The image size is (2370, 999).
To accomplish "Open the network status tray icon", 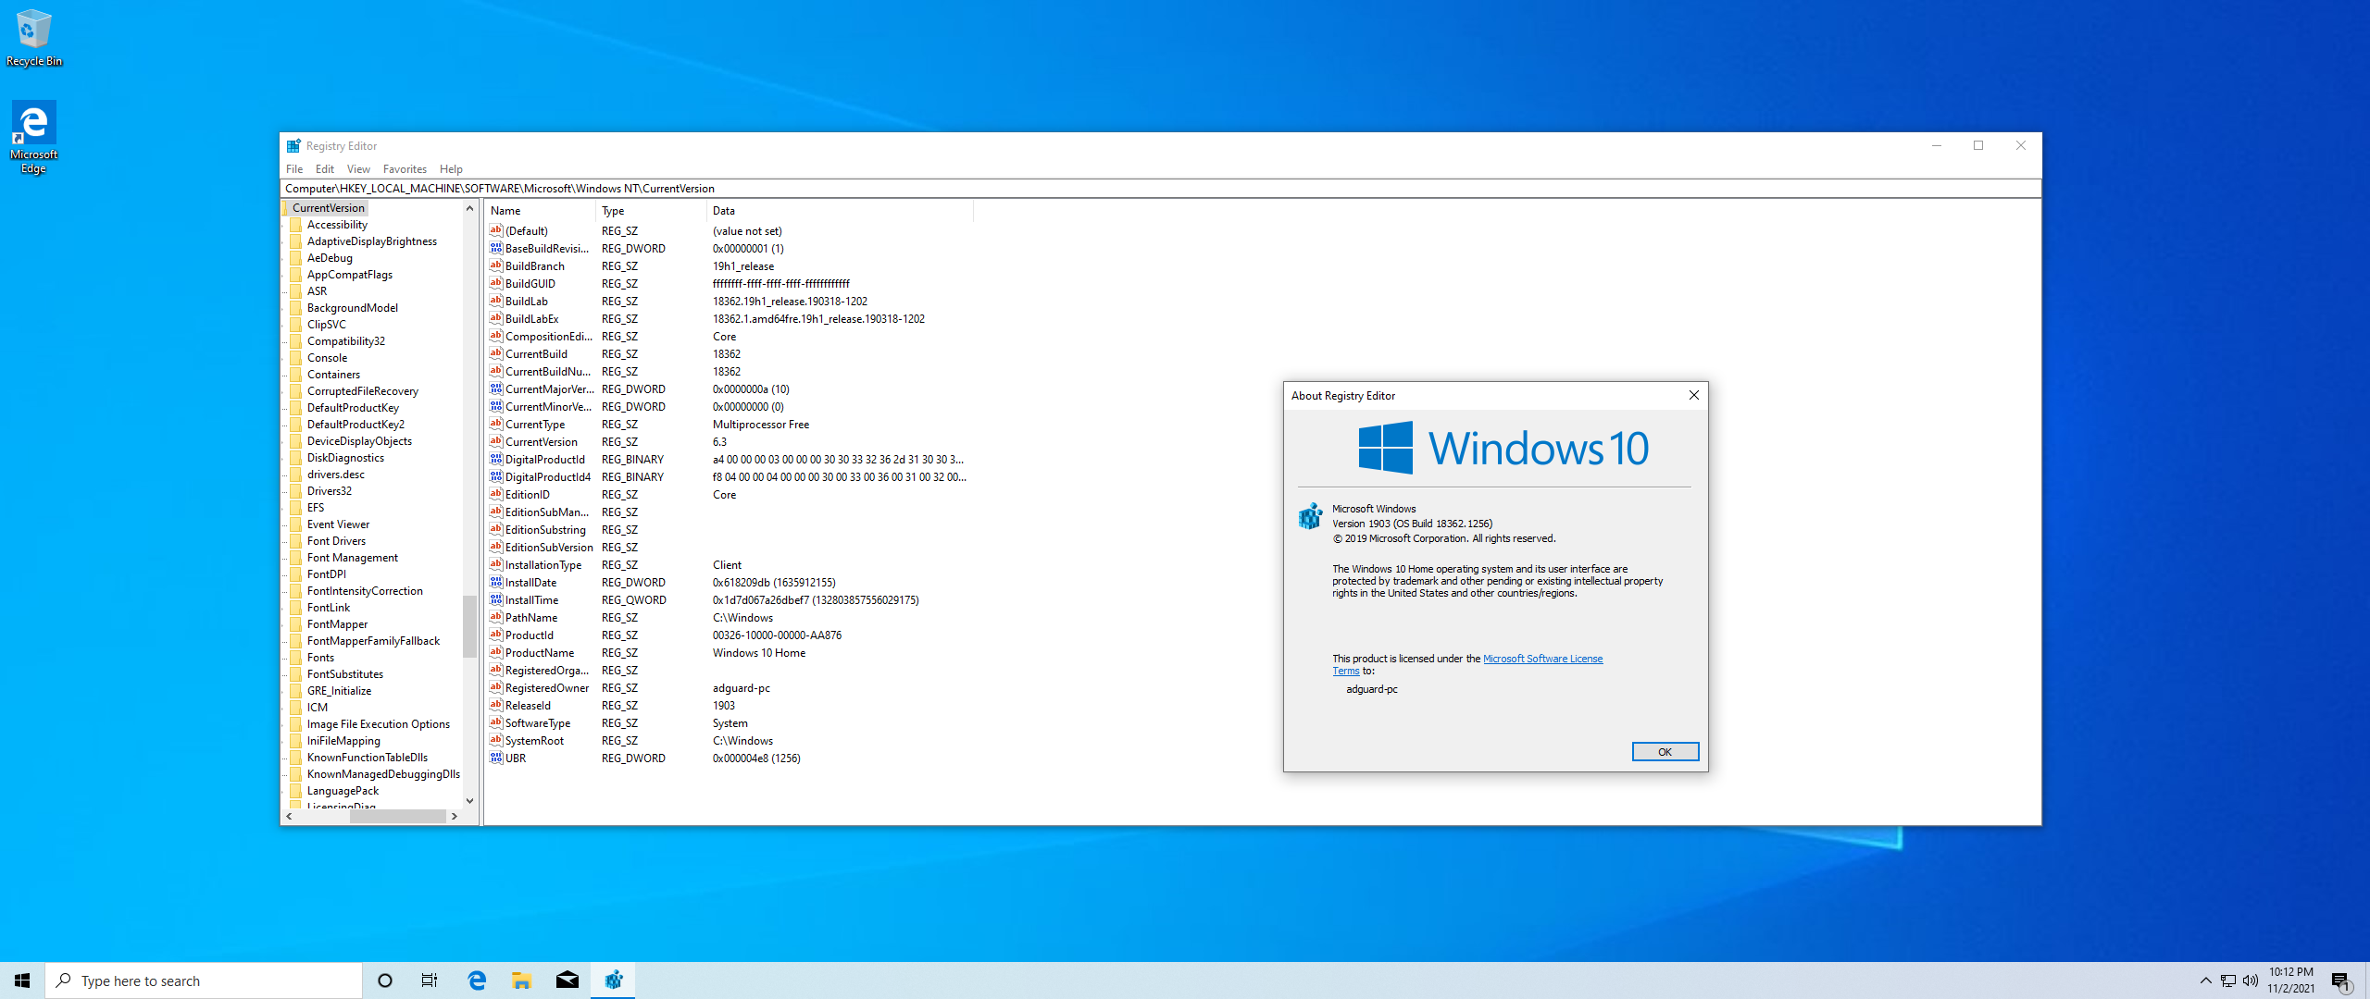I will 2228,980.
